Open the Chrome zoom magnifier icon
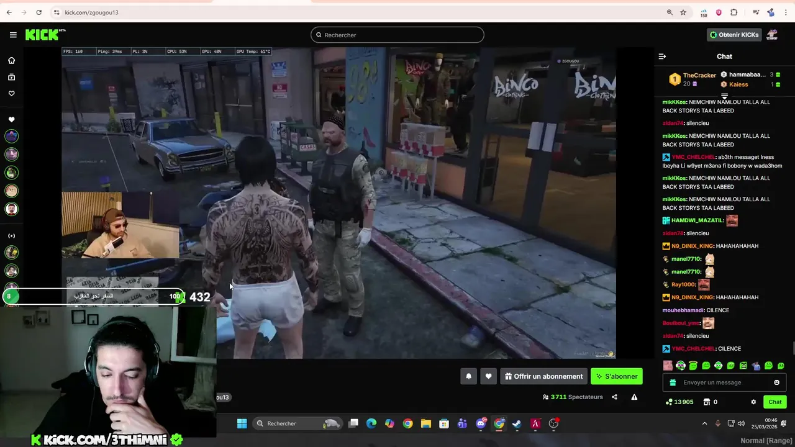Screen dimensions: 795x447 (670, 12)
